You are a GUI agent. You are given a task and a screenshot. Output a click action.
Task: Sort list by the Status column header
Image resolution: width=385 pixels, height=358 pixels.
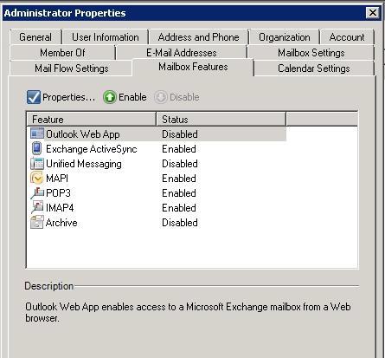tap(221, 120)
